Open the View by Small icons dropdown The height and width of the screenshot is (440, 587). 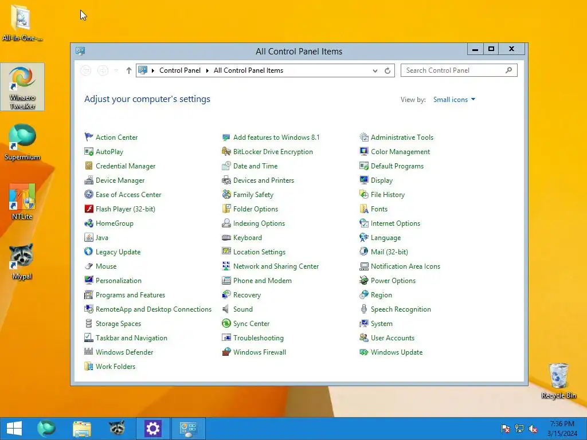pos(454,100)
